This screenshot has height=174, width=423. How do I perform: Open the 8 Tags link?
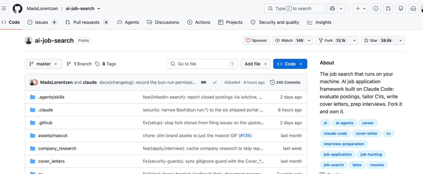click(x=106, y=64)
